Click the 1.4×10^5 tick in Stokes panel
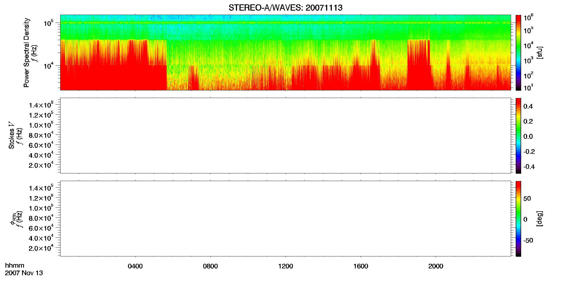The width and height of the screenshot is (571, 294). (x=41, y=105)
